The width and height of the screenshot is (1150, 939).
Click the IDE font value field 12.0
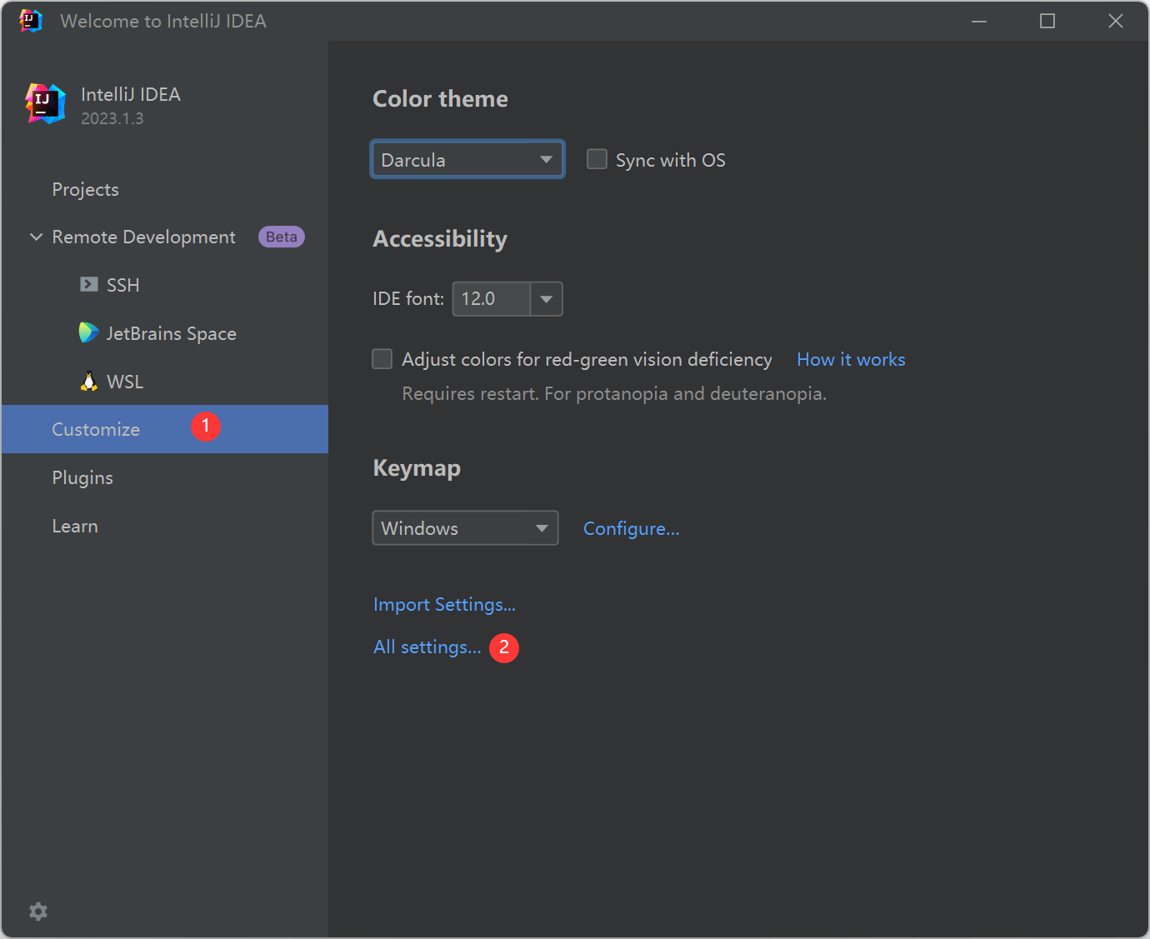pos(492,299)
